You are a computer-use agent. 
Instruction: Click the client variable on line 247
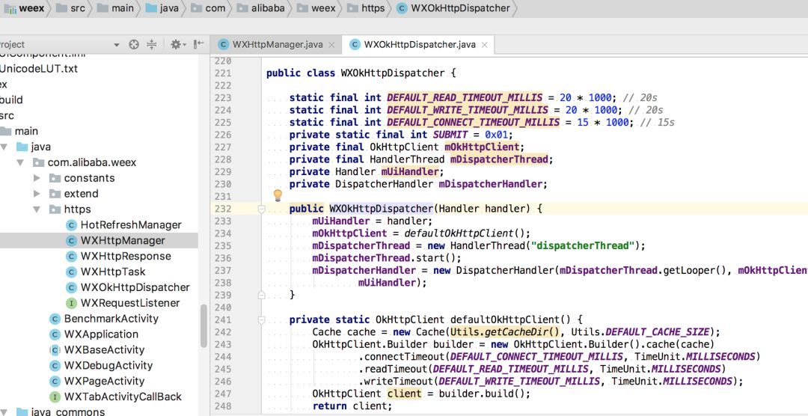coord(403,394)
